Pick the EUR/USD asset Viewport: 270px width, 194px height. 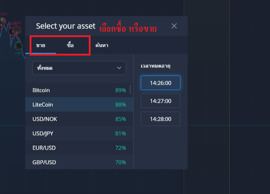click(x=79, y=148)
